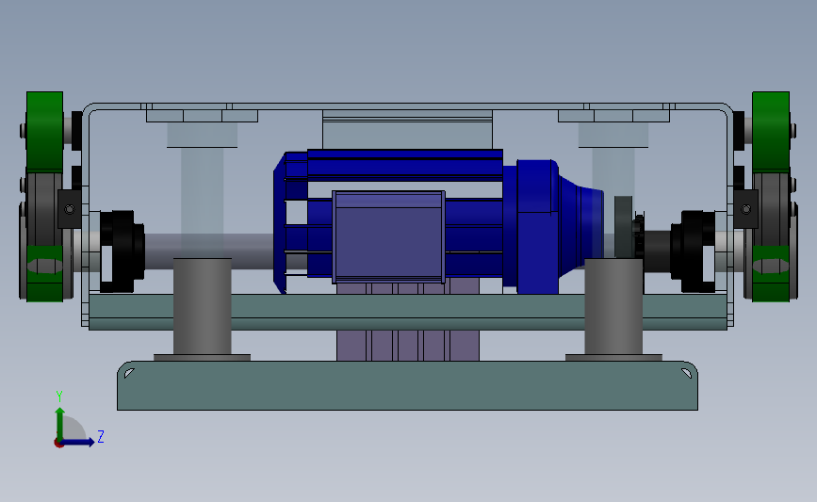Select the blue gearbox cone on motor end
Viewport: 817px width, 502px height.
click(581, 228)
